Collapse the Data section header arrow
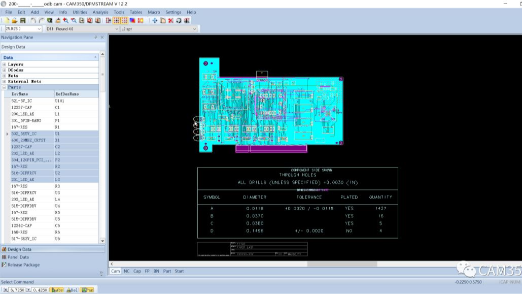 [95, 57]
